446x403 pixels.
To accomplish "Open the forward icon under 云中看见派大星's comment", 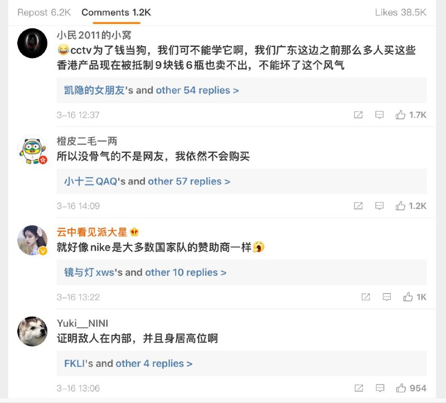I will (365, 297).
